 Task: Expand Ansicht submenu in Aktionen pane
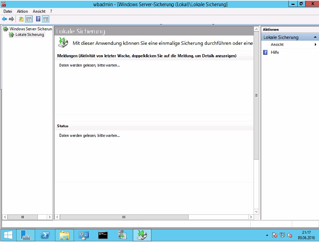[x=315, y=44]
